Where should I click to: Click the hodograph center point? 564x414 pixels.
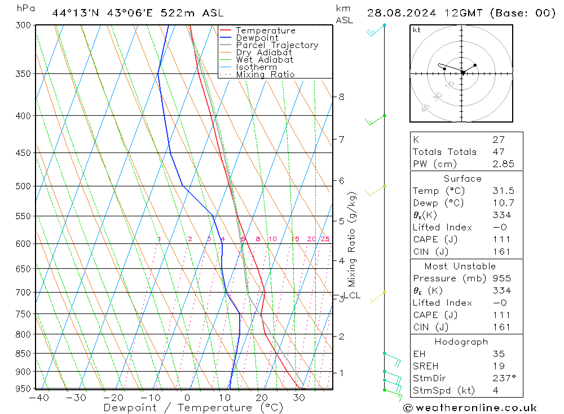pyautogui.click(x=462, y=73)
